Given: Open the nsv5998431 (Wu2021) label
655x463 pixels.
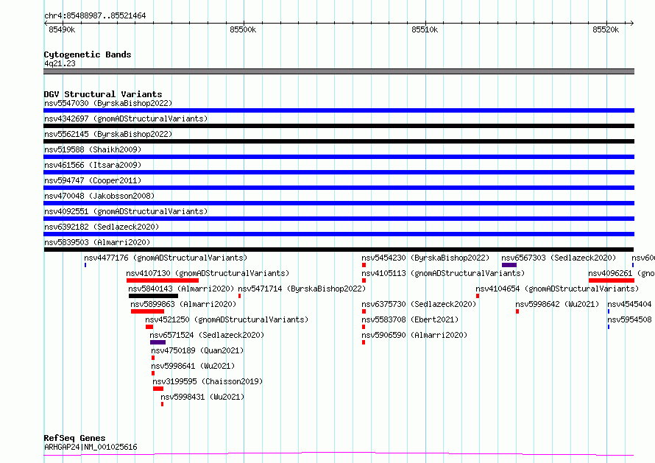Looking at the screenshot, I should coord(202,397).
